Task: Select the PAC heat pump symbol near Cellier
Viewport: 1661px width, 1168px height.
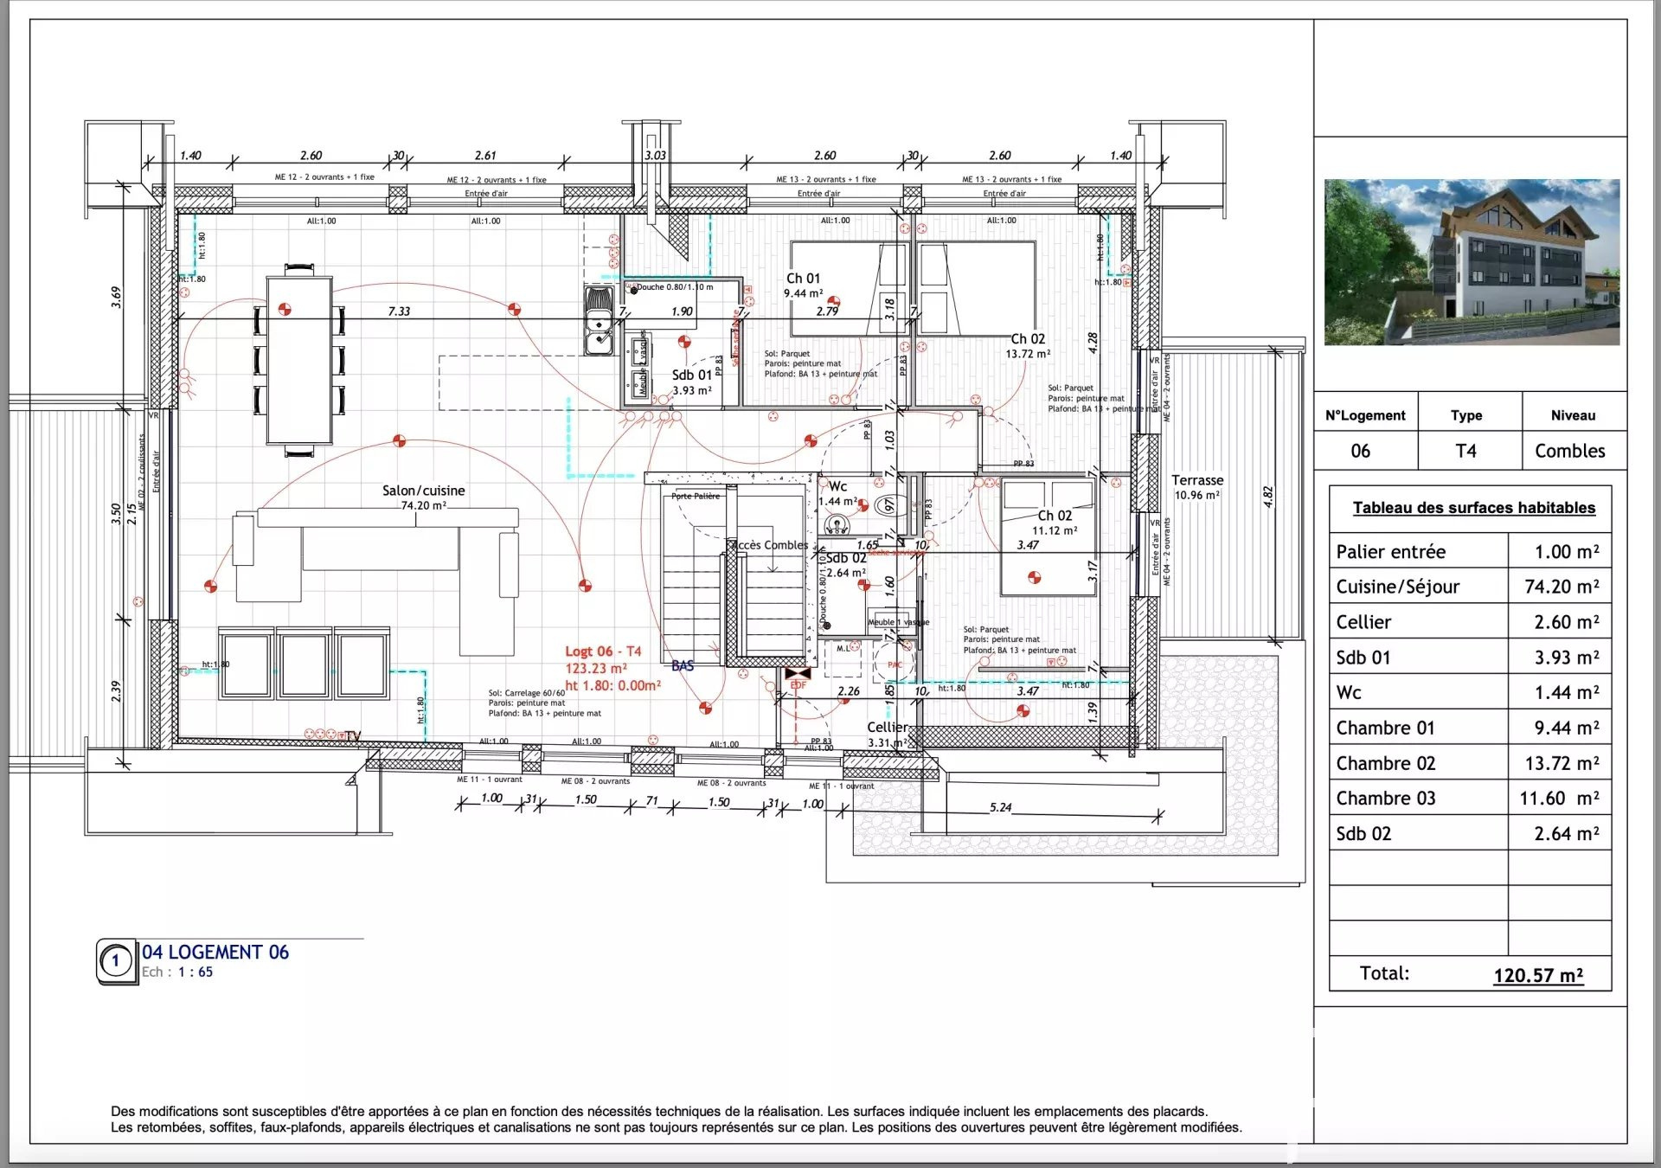Action: [894, 664]
